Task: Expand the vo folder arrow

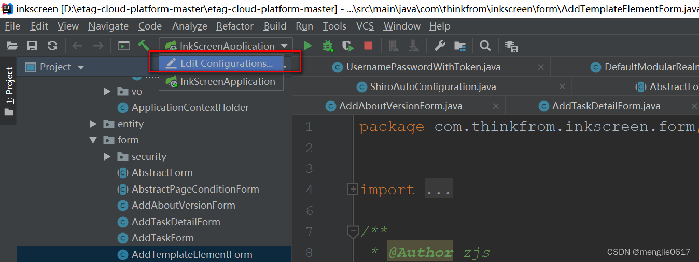Action: 107,92
